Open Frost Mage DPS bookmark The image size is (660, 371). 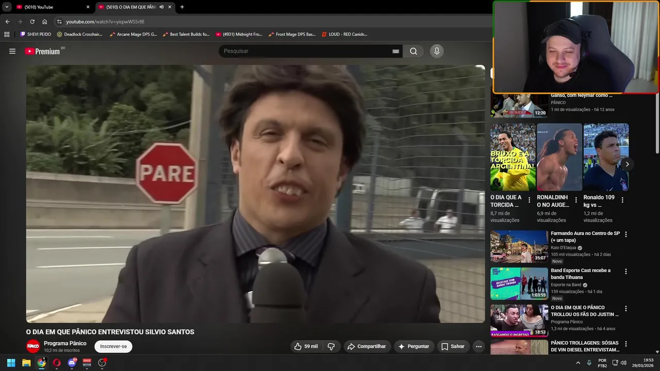292,34
